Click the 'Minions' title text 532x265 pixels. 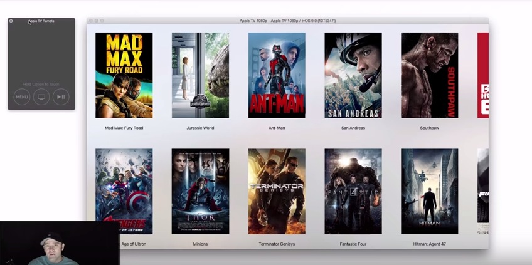pos(200,244)
